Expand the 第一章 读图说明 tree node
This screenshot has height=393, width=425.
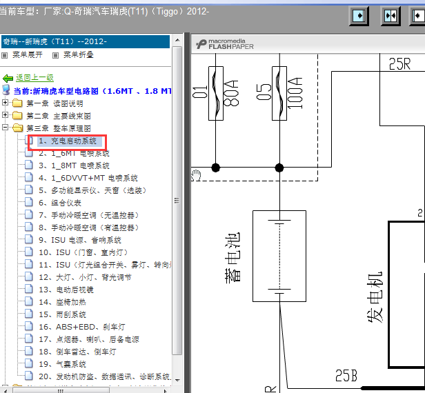5,102
